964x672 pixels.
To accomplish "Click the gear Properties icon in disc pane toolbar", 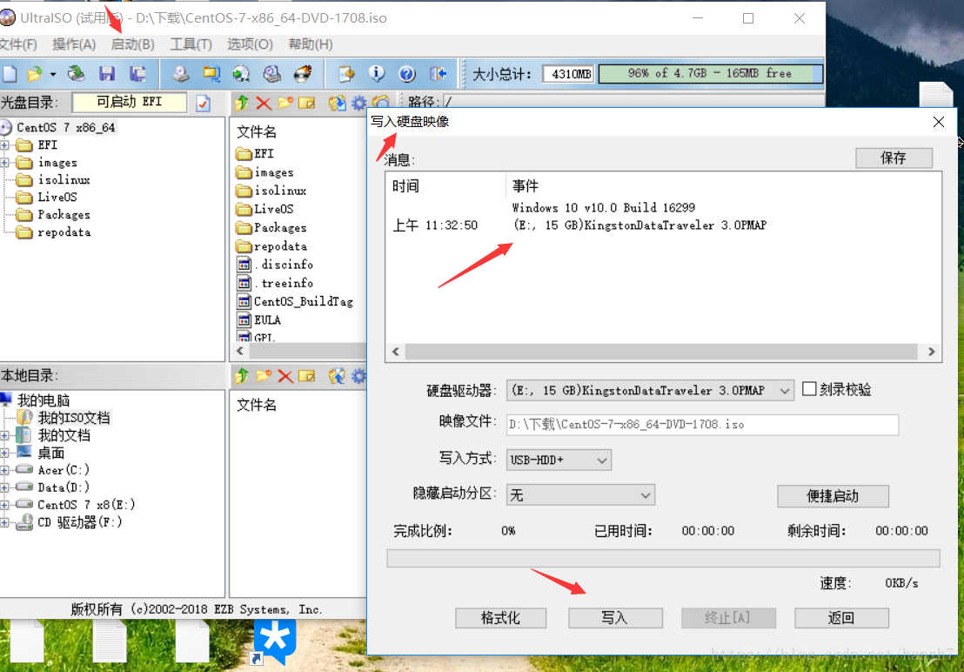I will tap(359, 103).
